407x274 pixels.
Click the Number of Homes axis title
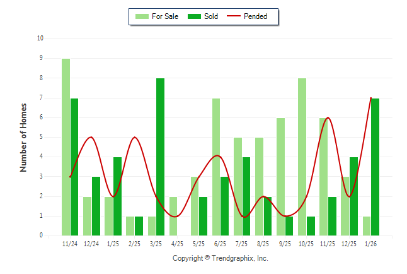click(24, 137)
